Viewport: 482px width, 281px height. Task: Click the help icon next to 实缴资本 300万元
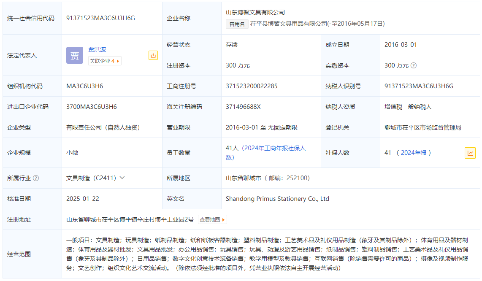click(x=414, y=65)
